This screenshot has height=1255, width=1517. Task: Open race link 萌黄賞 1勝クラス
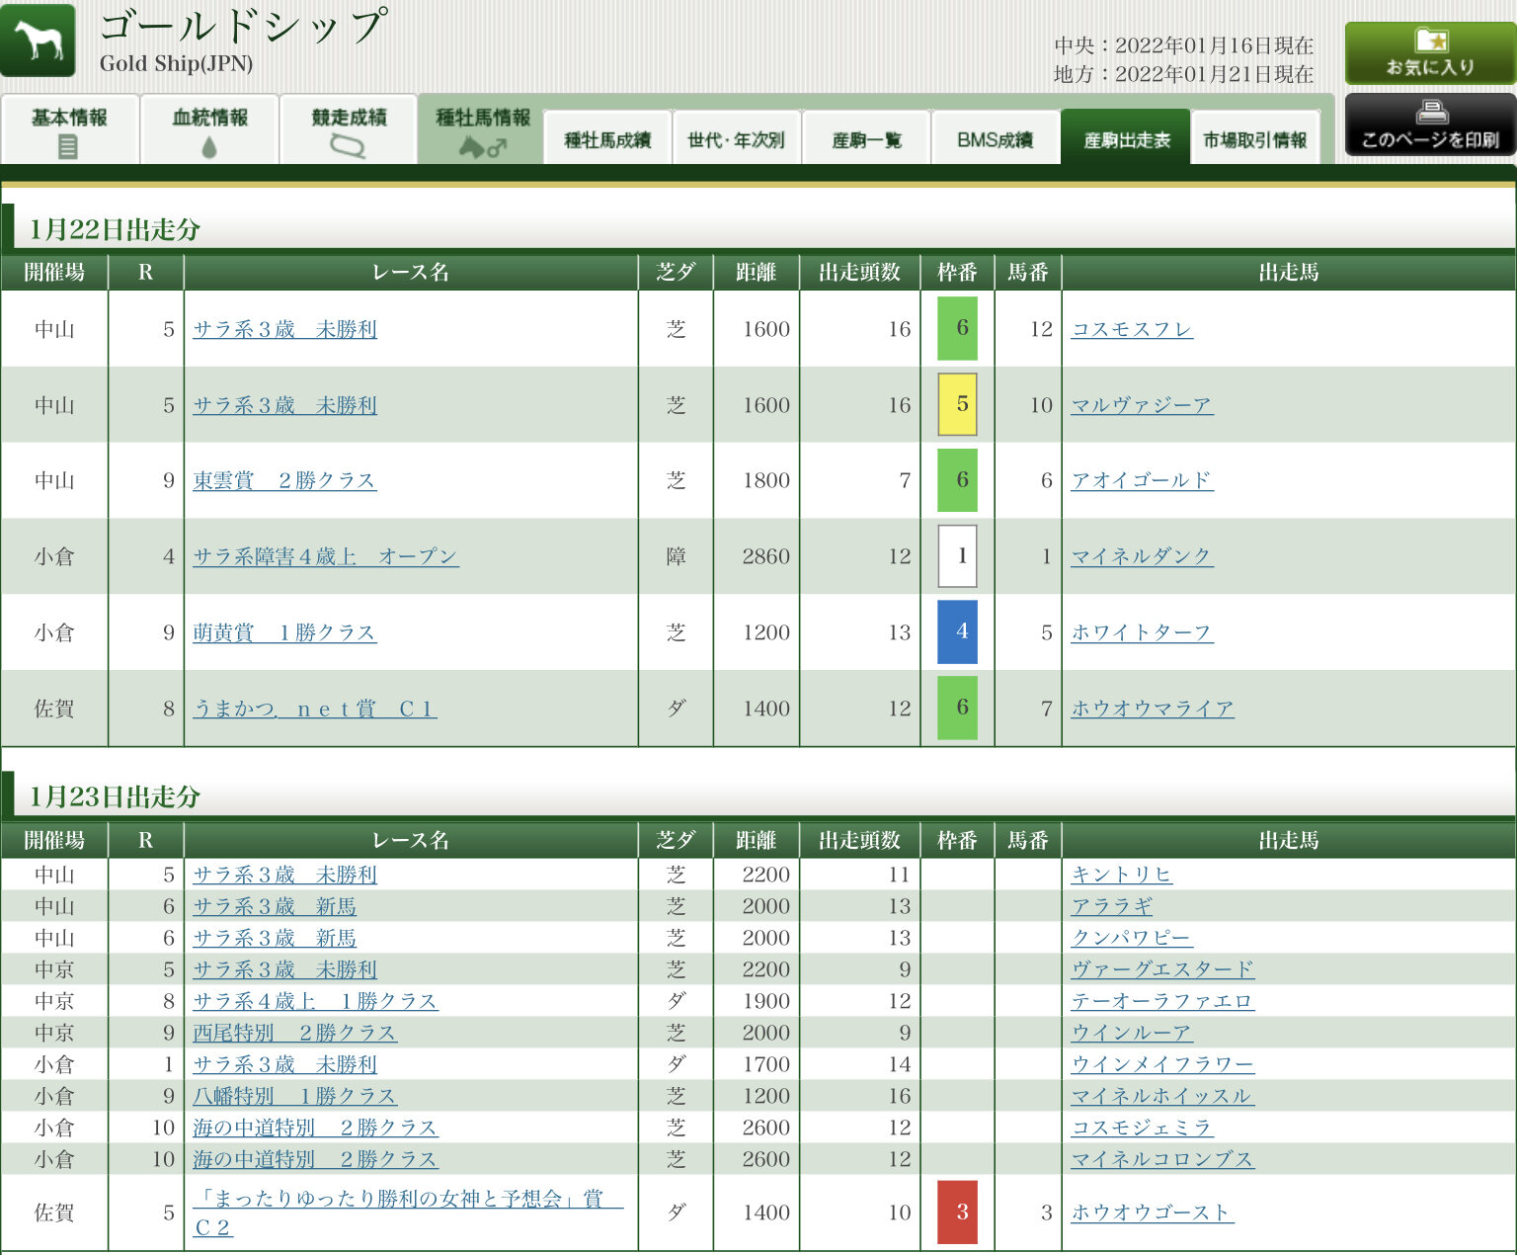coord(284,632)
